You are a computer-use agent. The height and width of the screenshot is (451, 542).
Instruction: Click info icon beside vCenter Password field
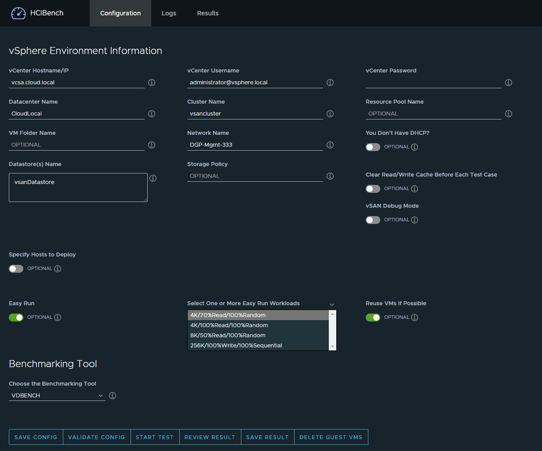pyautogui.click(x=509, y=83)
